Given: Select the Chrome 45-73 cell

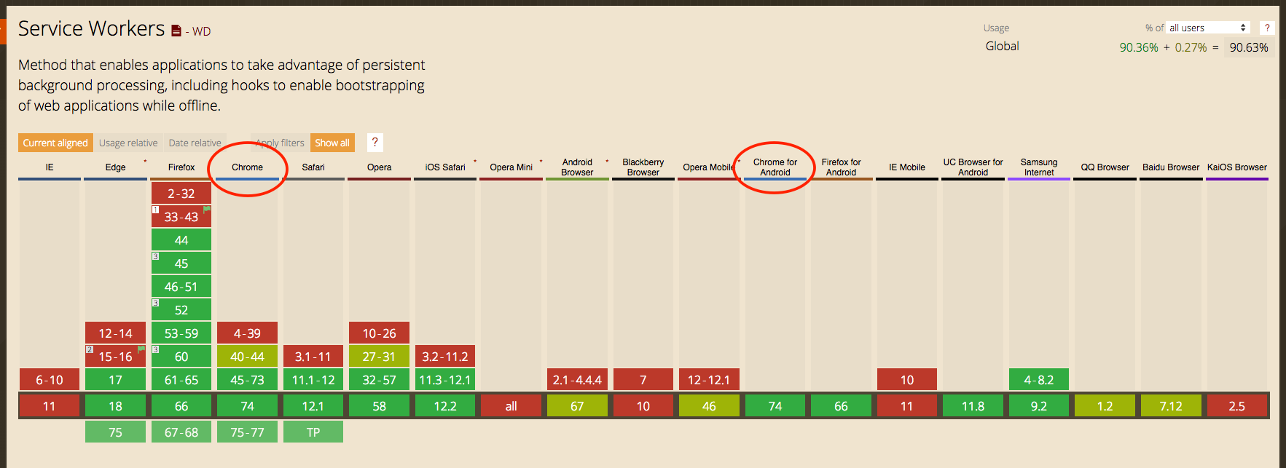Looking at the screenshot, I should coord(248,379).
